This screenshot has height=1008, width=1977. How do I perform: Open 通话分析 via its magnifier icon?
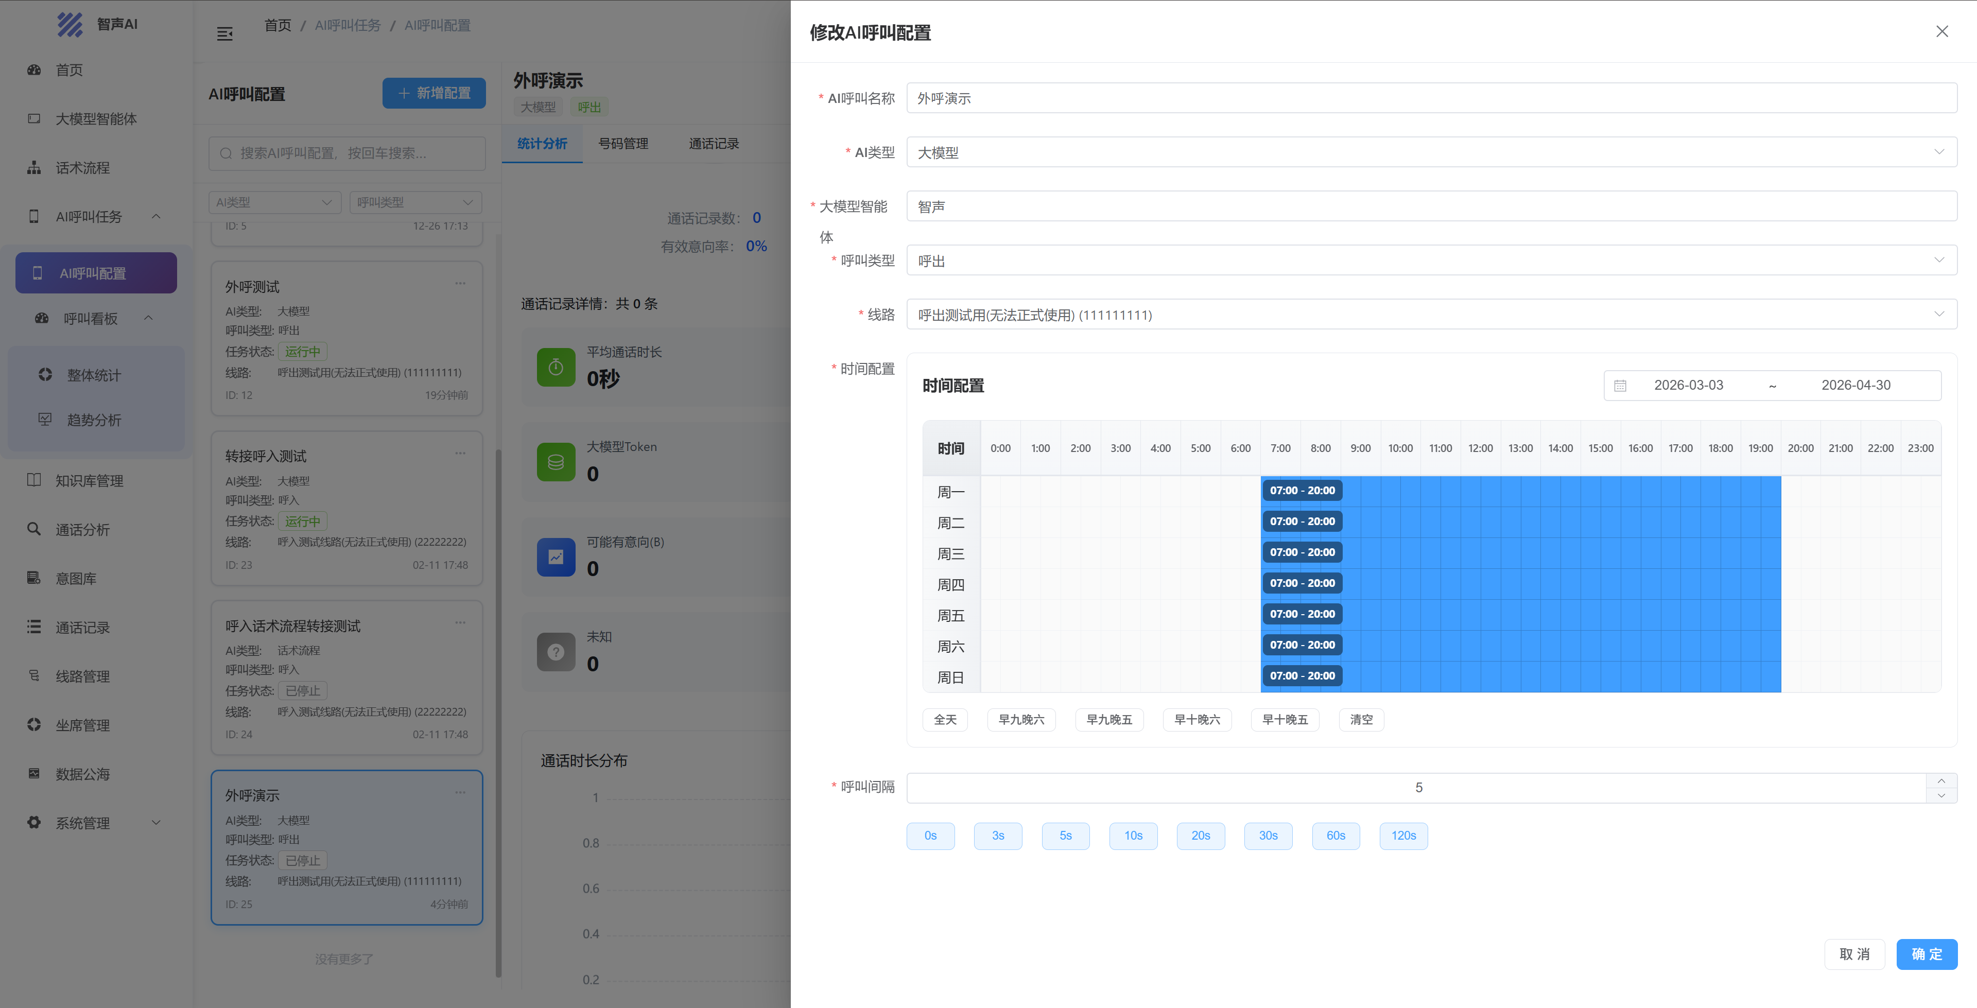click(34, 529)
